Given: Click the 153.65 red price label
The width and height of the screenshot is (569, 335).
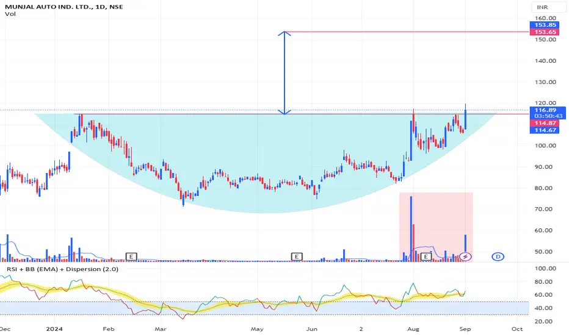Looking at the screenshot, I should point(545,32).
